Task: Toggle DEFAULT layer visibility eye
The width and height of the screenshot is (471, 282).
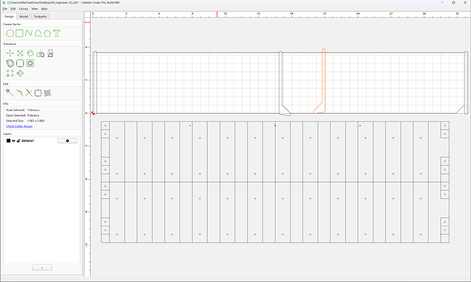Action: click(14, 141)
